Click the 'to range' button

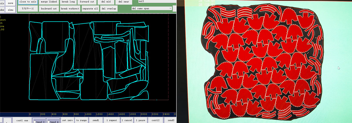[x=81, y=120]
